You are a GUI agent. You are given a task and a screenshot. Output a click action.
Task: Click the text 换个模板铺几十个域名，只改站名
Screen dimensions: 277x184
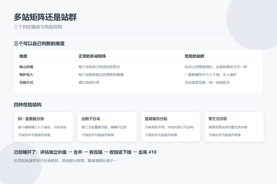pos(42,127)
